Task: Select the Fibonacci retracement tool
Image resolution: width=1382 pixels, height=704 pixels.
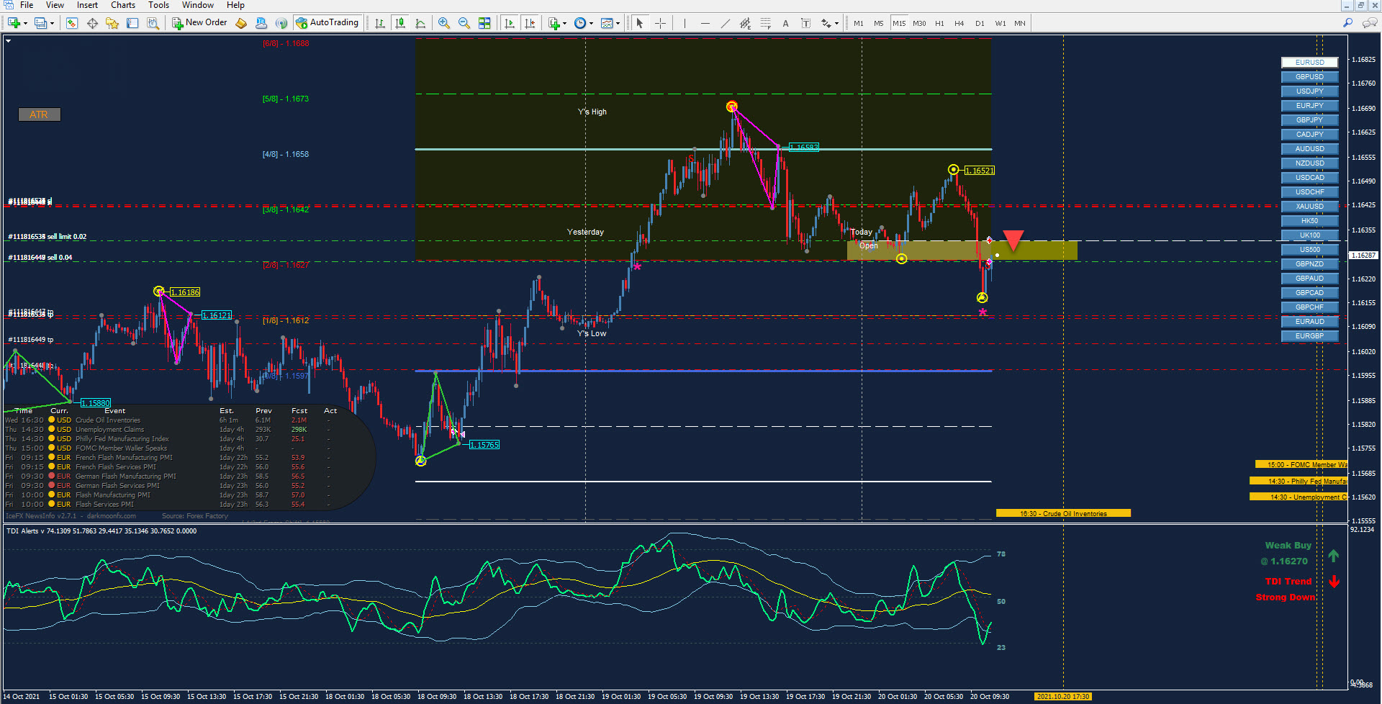Action: (765, 23)
